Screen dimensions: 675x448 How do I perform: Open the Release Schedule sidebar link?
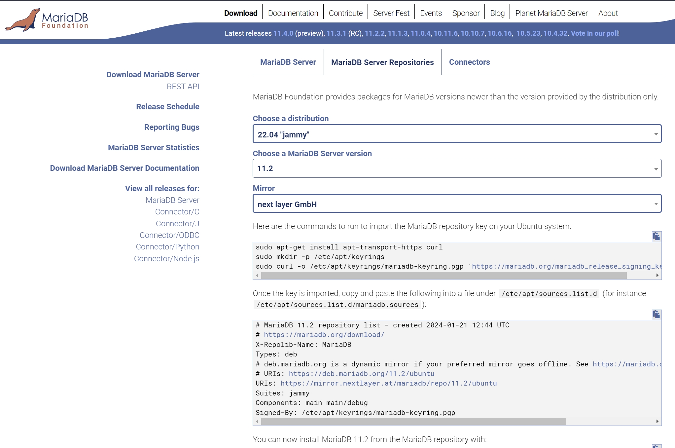coord(168,107)
